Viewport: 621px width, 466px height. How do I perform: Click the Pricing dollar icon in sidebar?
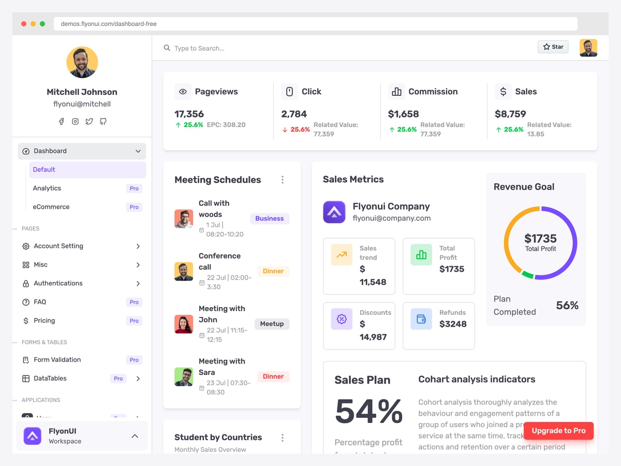pos(26,321)
